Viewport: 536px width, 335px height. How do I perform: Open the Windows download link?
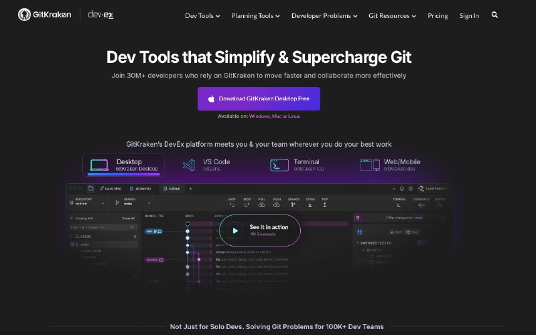[x=259, y=116]
